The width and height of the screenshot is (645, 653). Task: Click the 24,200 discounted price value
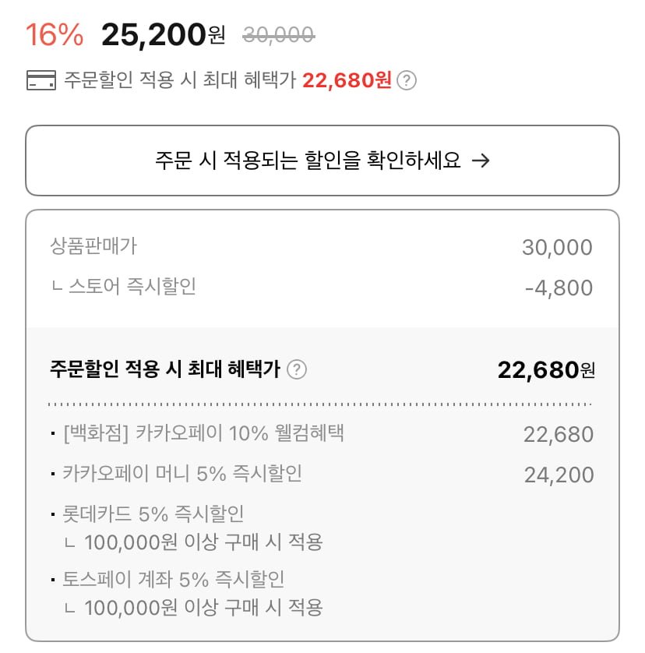pos(559,475)
